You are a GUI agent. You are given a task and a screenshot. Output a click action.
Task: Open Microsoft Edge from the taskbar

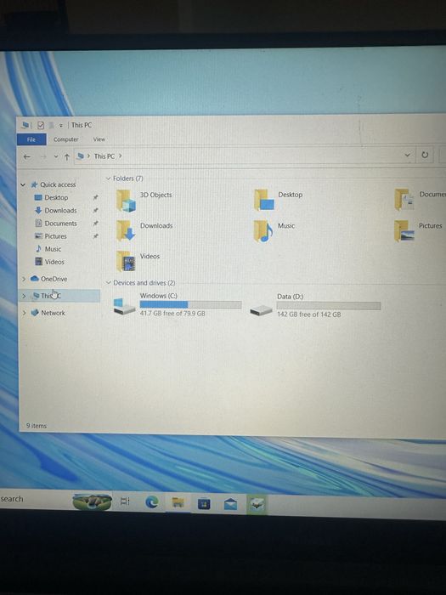152,502
